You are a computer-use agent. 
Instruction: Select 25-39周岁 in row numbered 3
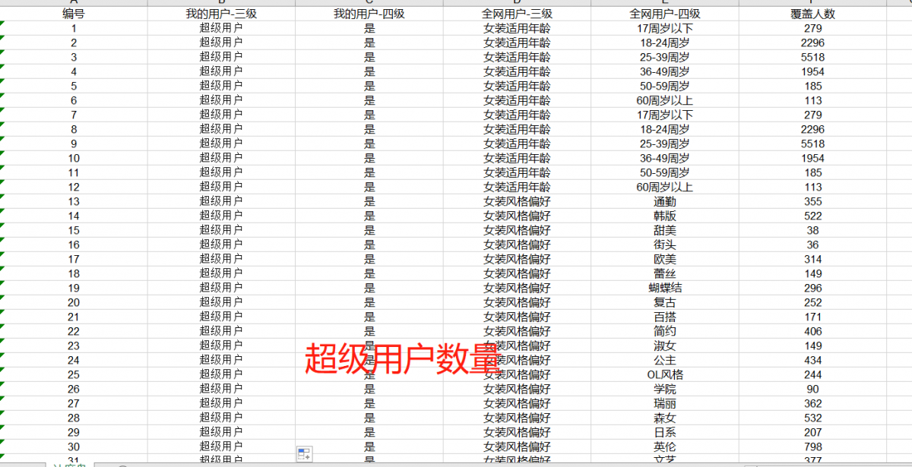(x=665, y=57)
